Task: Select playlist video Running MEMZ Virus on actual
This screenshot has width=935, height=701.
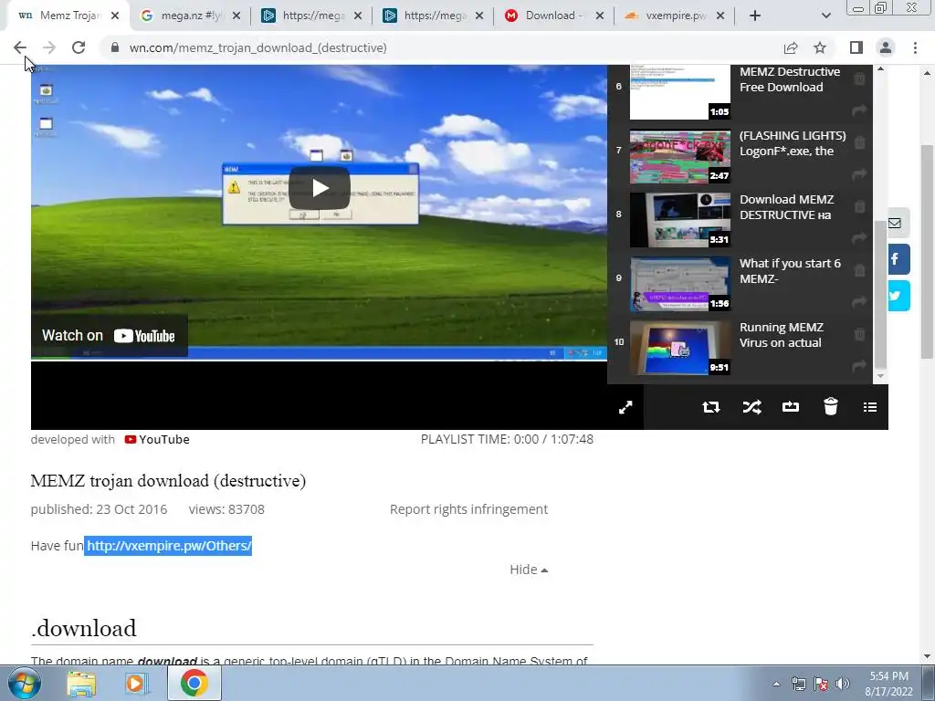Action: pyautogui.click(x=782, y=334)
